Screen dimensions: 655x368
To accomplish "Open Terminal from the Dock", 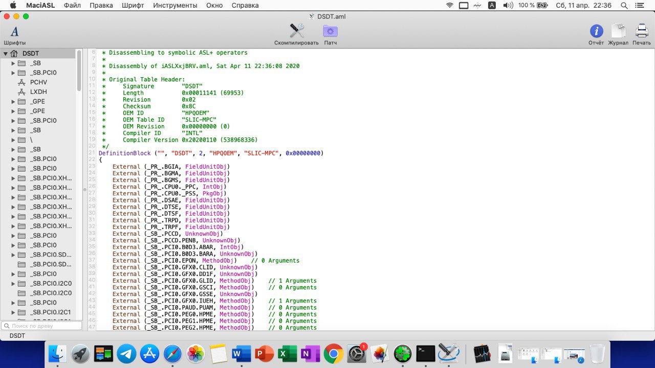I will point(425,354).
